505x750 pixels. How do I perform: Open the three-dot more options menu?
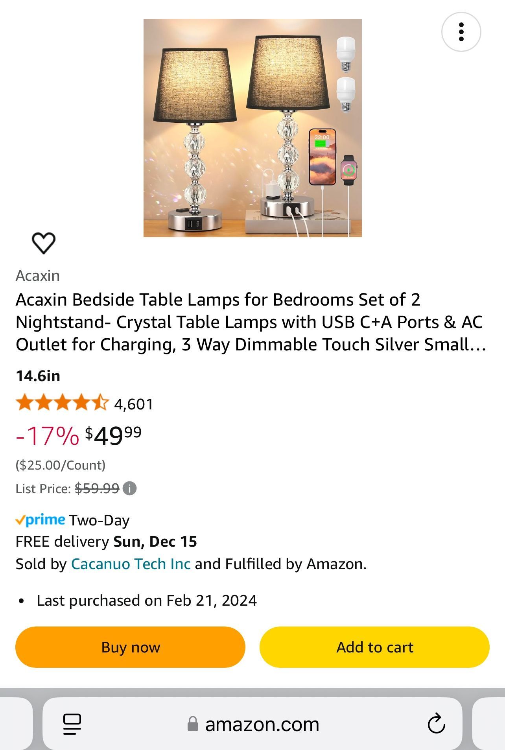pos(461,32)
